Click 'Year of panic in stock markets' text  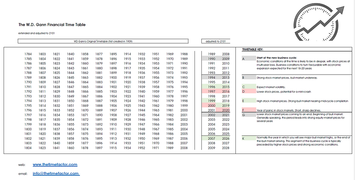coord(289,110)
